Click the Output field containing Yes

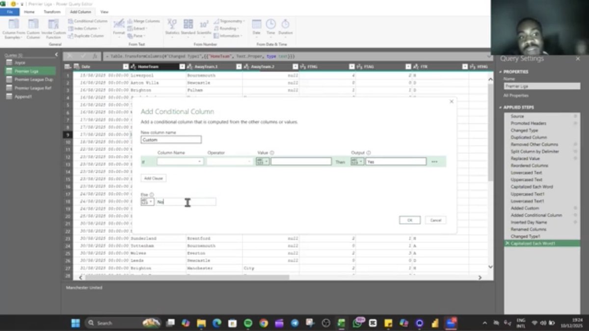(396, 161)
